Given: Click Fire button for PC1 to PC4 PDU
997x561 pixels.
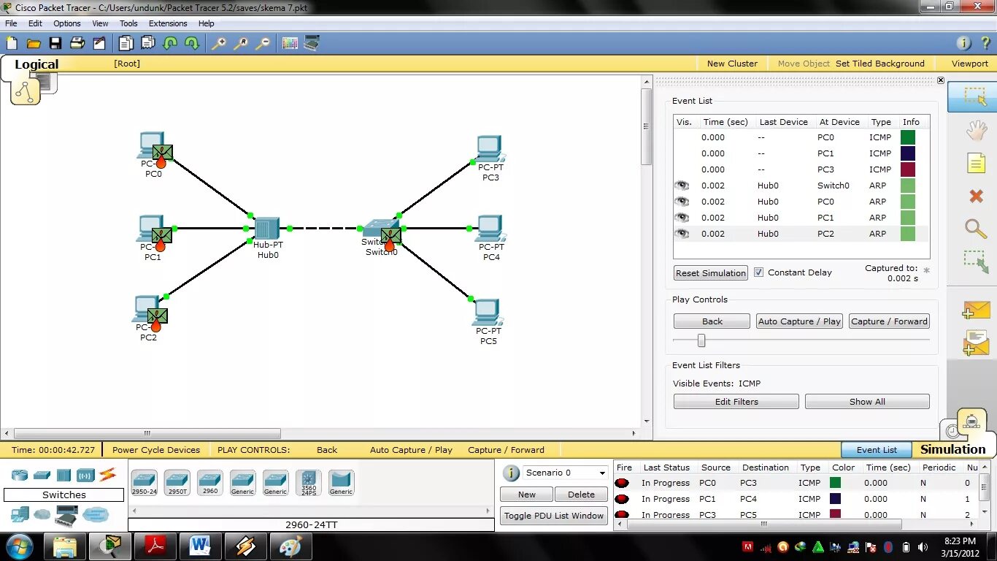Looking at the screenshot, I should [x=622, y=499].
